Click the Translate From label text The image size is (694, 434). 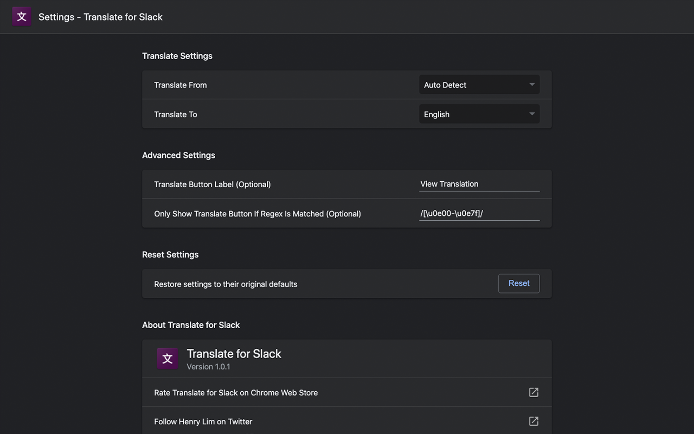pos(181,85)
